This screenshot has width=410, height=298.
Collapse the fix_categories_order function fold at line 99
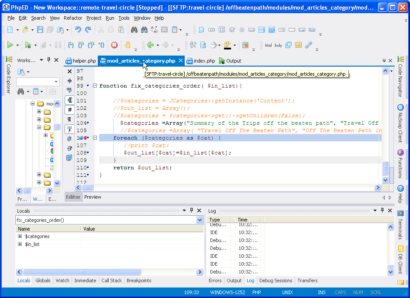[x=95, y=86]
